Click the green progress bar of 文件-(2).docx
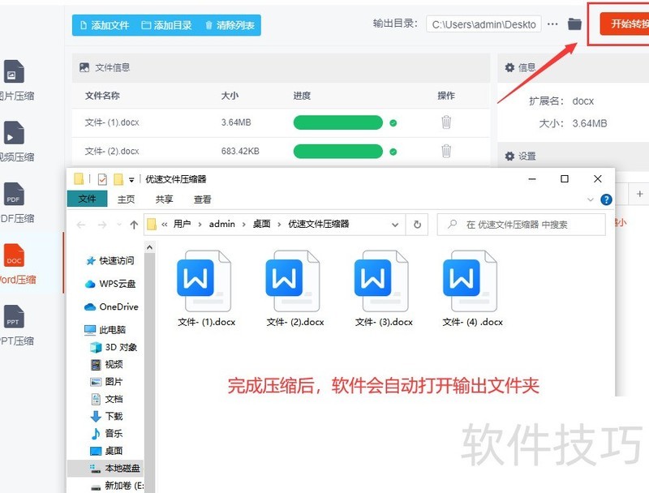The image size is (649, 493). pyautogui.click(x=339, y=151)
